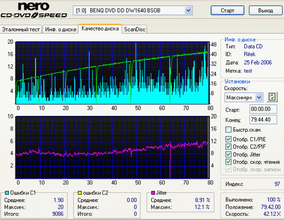This screenshot has height=220, width=284.
Task: Click the cyan C1 errors legend square
Action: click(7, 193)
